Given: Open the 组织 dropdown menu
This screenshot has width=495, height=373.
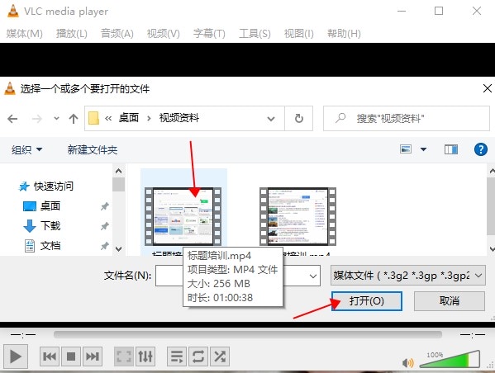Looking at the screenshot, I should point(26,149).
